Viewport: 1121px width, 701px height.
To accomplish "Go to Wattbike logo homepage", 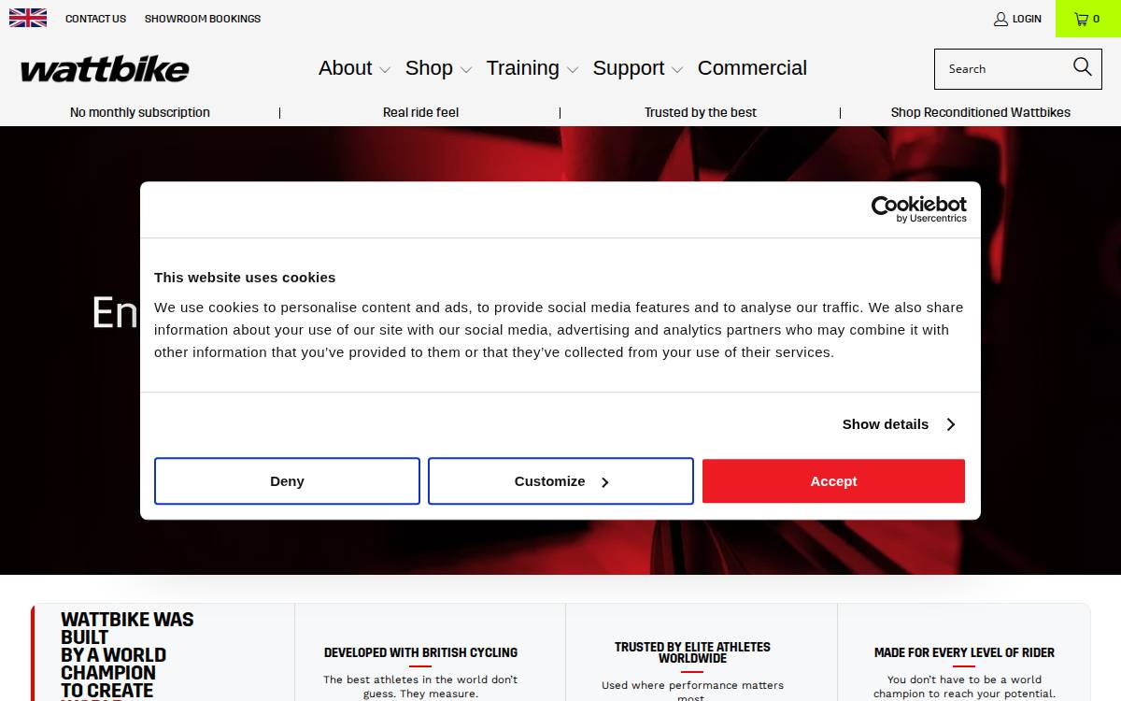I will click(105, 69).
